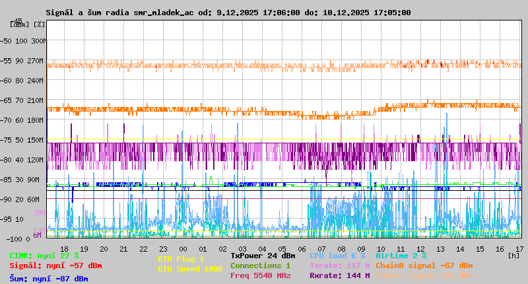Click the red Signál nyní -57 dBm label

[55, 266]
